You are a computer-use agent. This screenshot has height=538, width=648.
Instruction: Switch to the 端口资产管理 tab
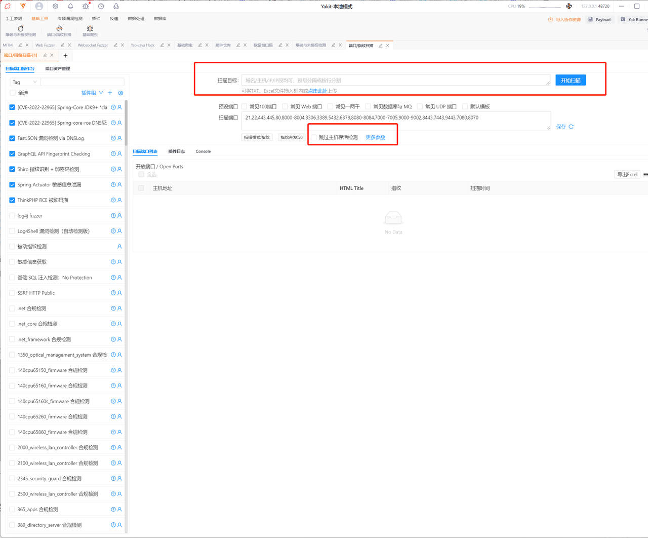coord(58,68)
